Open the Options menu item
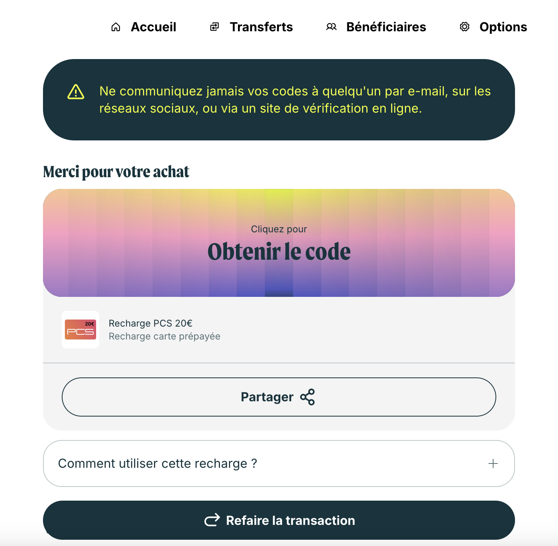The image size is (558, 546). coord(493,27)
